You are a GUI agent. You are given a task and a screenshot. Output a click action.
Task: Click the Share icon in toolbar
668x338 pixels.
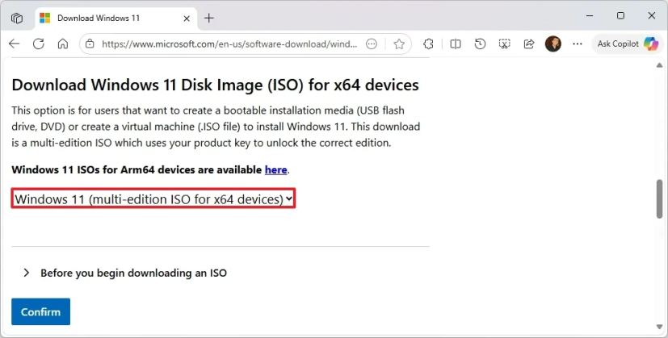pos(529,44)
